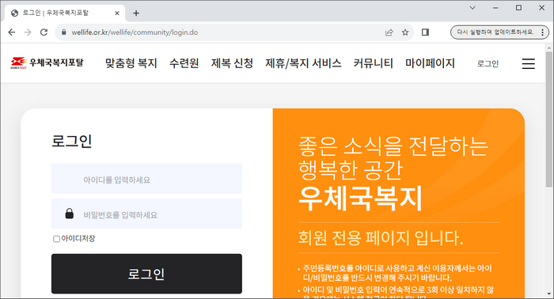This screenshot has height=299, width=554.
Task: Close the 로그인 browser tab
Action: (117, 13)
